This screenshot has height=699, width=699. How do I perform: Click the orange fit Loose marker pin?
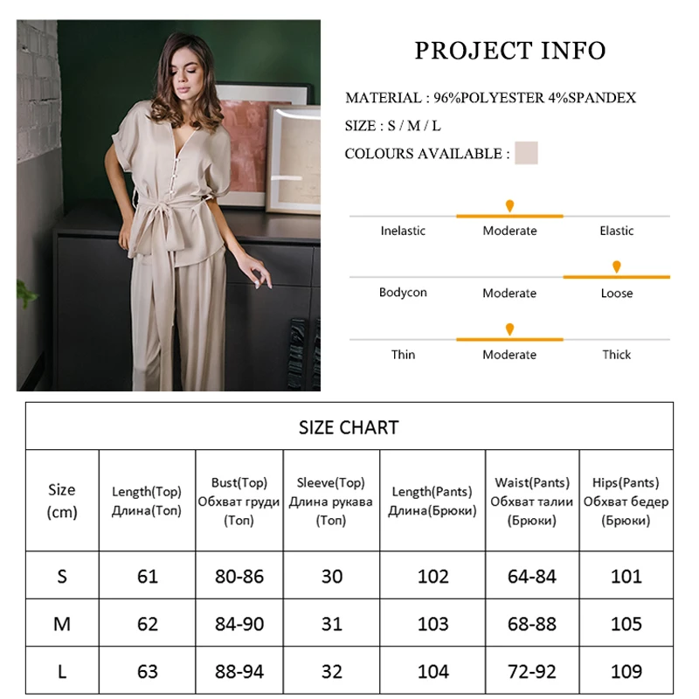tap(617, 266)
